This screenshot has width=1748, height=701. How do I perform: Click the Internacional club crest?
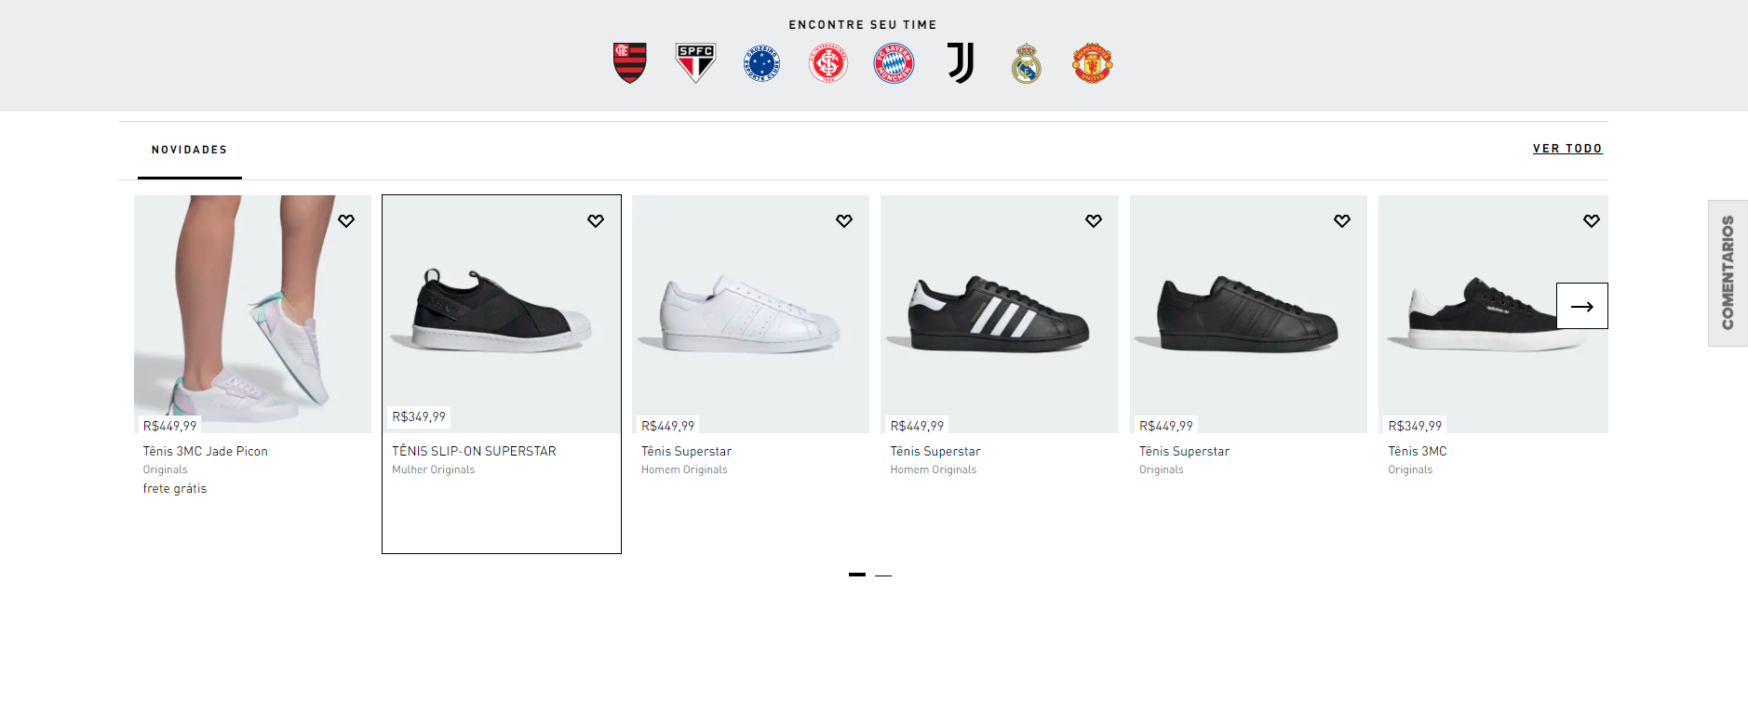pos(828,63)
